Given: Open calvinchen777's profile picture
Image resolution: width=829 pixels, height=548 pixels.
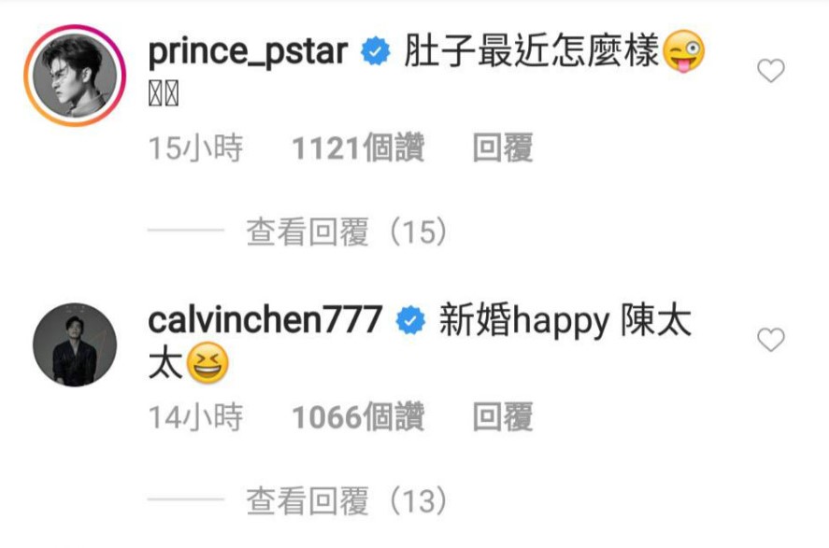Looking at the screenshot, I should tap(75, 344).
